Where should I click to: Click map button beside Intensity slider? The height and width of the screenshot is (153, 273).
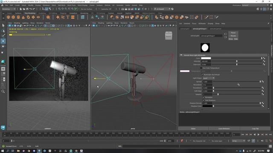[x=264, y=61]
